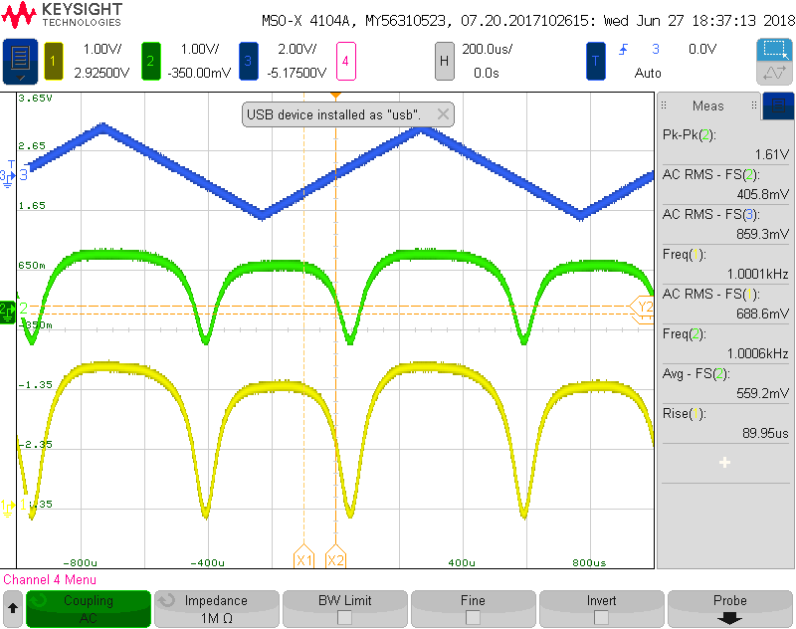The height and width of the screenshot is (629, 796).
Task: Select the Freq(1) measurement entry
Action: (725, 264)
